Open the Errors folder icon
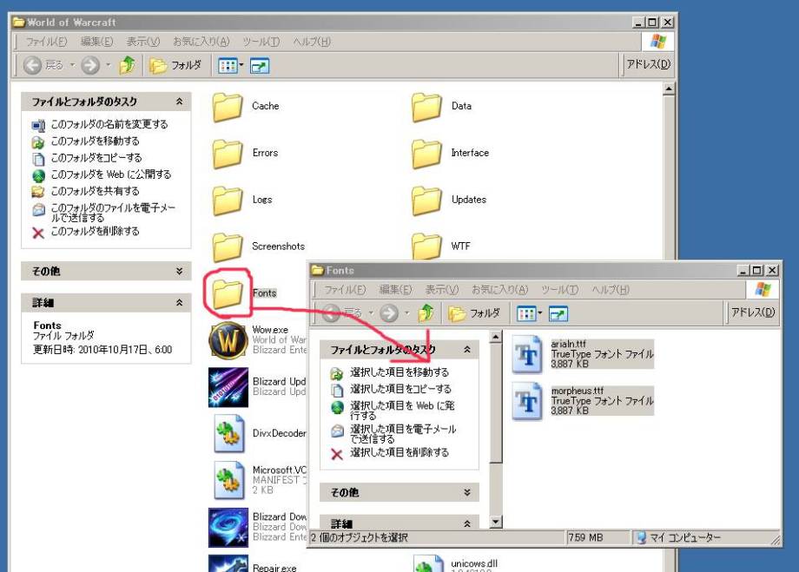Viewport: 799px width, 572px height. 228,154
